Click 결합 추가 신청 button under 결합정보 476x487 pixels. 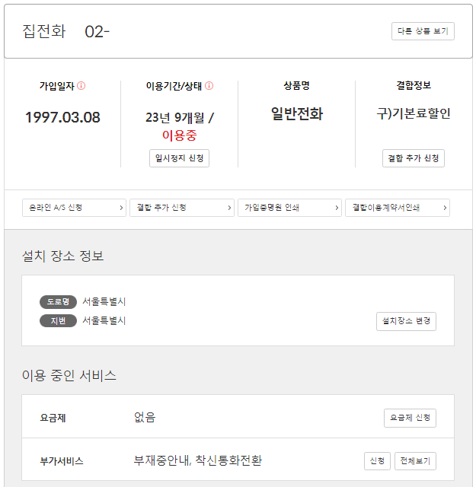[413, 158]
